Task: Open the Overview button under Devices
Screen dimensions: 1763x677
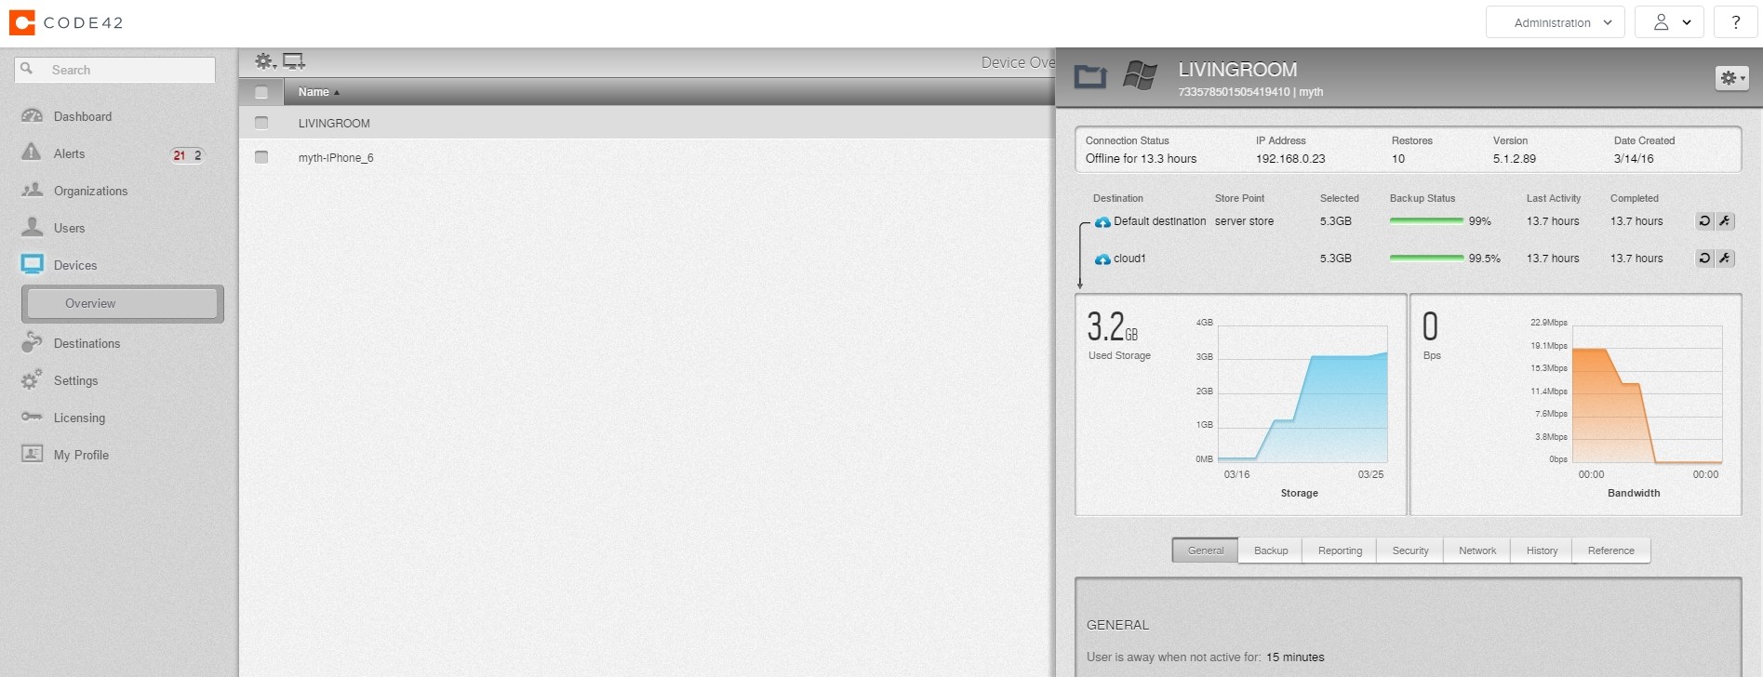Action: click(x=122, y=303)
